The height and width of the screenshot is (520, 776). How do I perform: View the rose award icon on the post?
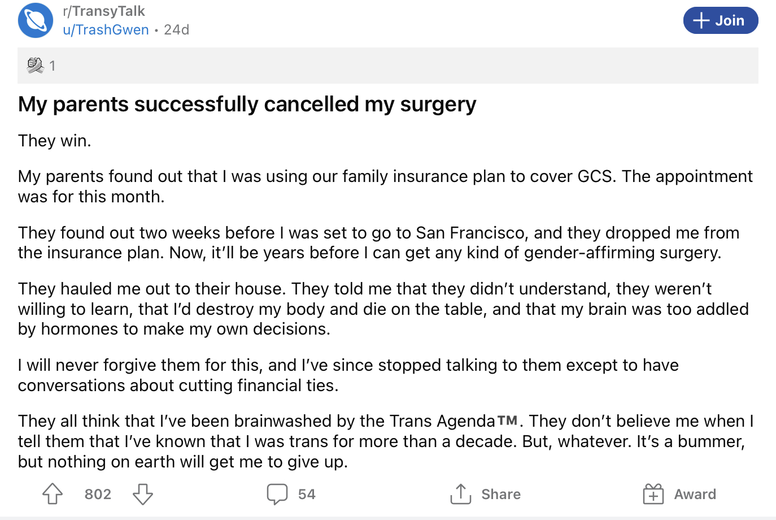tap(35, 66)
